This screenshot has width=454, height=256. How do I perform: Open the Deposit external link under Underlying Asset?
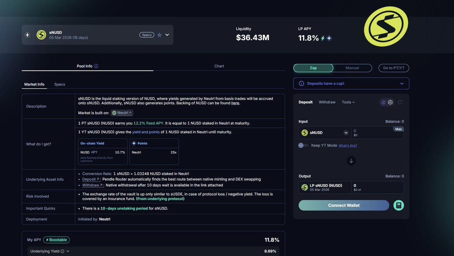(91, 179)
